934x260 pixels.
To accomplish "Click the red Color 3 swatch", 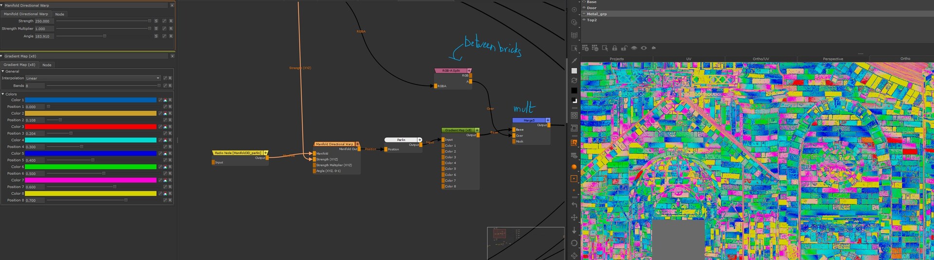I will click(91, 127).
